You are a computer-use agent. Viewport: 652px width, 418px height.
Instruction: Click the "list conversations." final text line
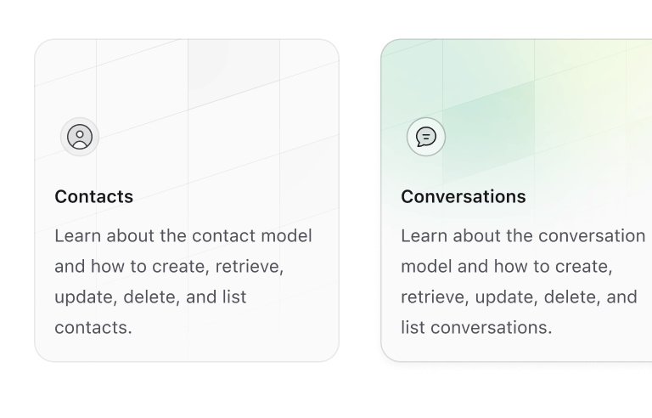coord(476,327)
